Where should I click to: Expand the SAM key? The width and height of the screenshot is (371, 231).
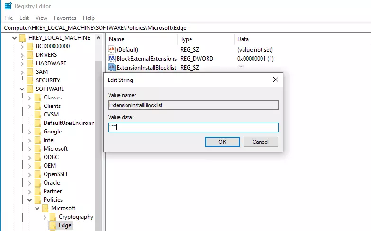22,72
